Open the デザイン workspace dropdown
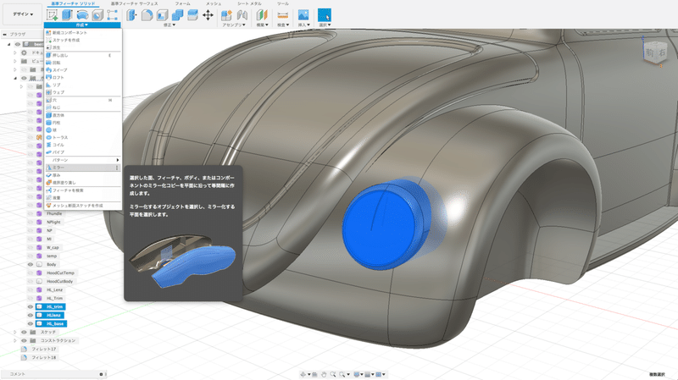Viewport: 678px width, 380px height. [x=23, y=14]
